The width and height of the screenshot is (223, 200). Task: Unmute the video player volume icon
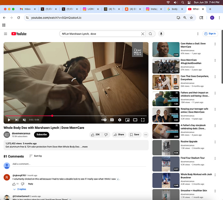[24, 120]
